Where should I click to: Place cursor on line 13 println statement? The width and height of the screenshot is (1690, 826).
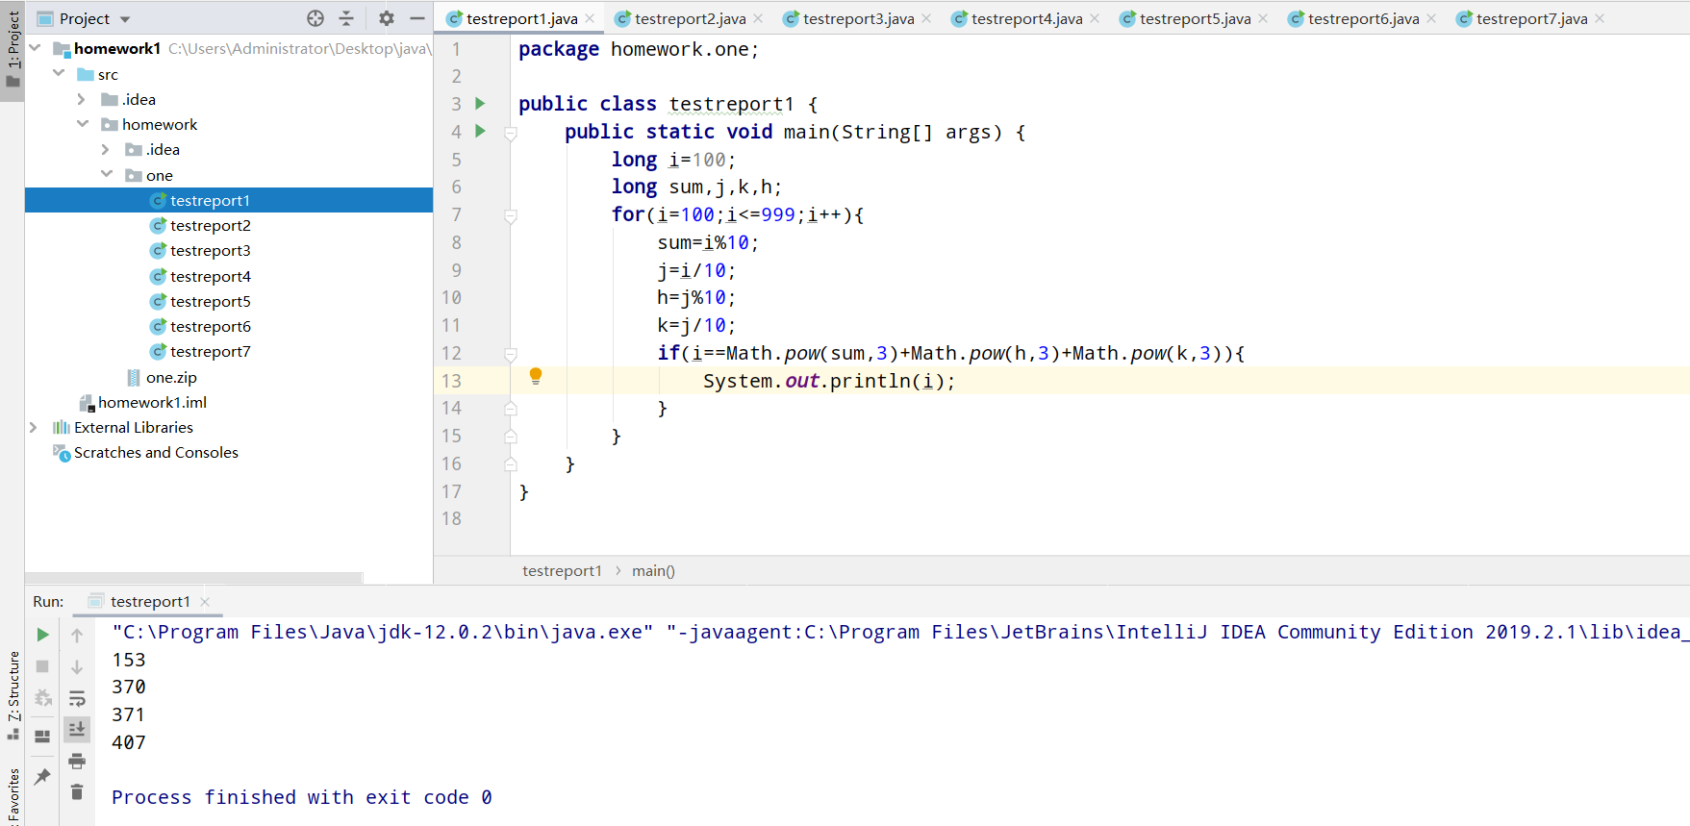829,381
